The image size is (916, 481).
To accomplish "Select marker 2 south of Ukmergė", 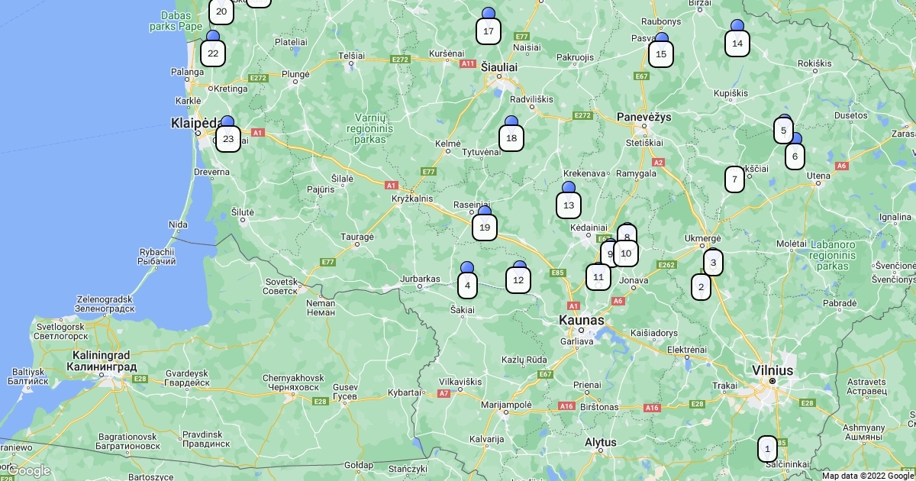I will (x=701, y=287).
